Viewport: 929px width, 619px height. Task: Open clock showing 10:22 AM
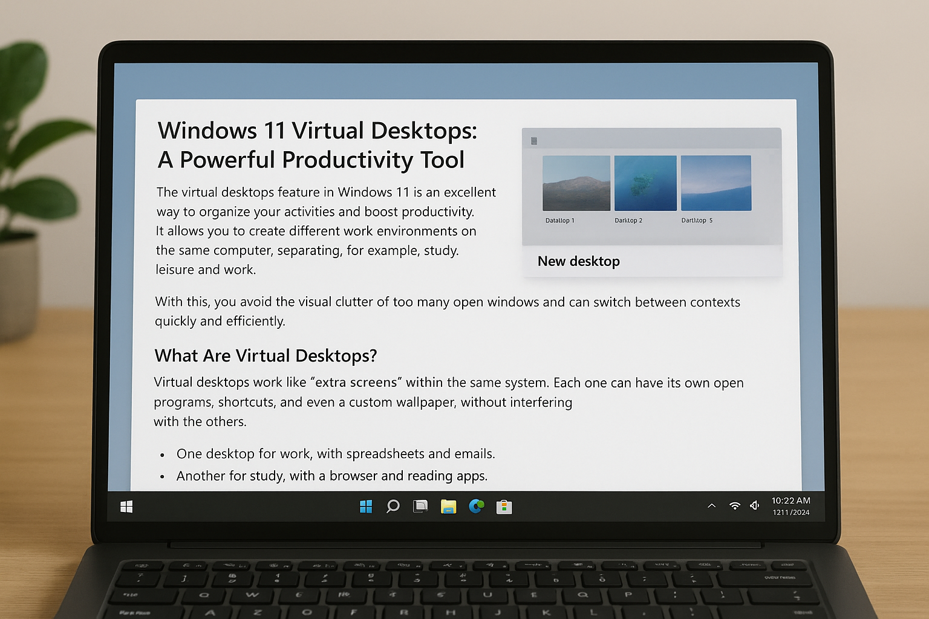[790, 501]
